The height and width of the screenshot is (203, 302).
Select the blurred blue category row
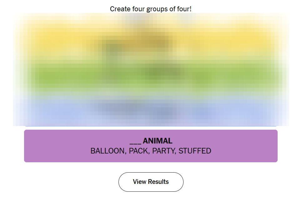pos(151,110)
